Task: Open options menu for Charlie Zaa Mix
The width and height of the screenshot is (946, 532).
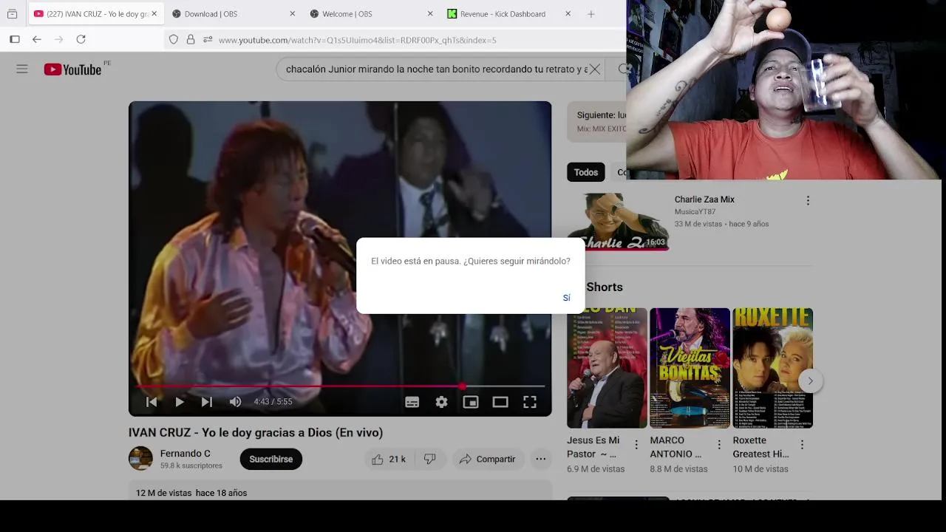Action: (x=808, y=200)
